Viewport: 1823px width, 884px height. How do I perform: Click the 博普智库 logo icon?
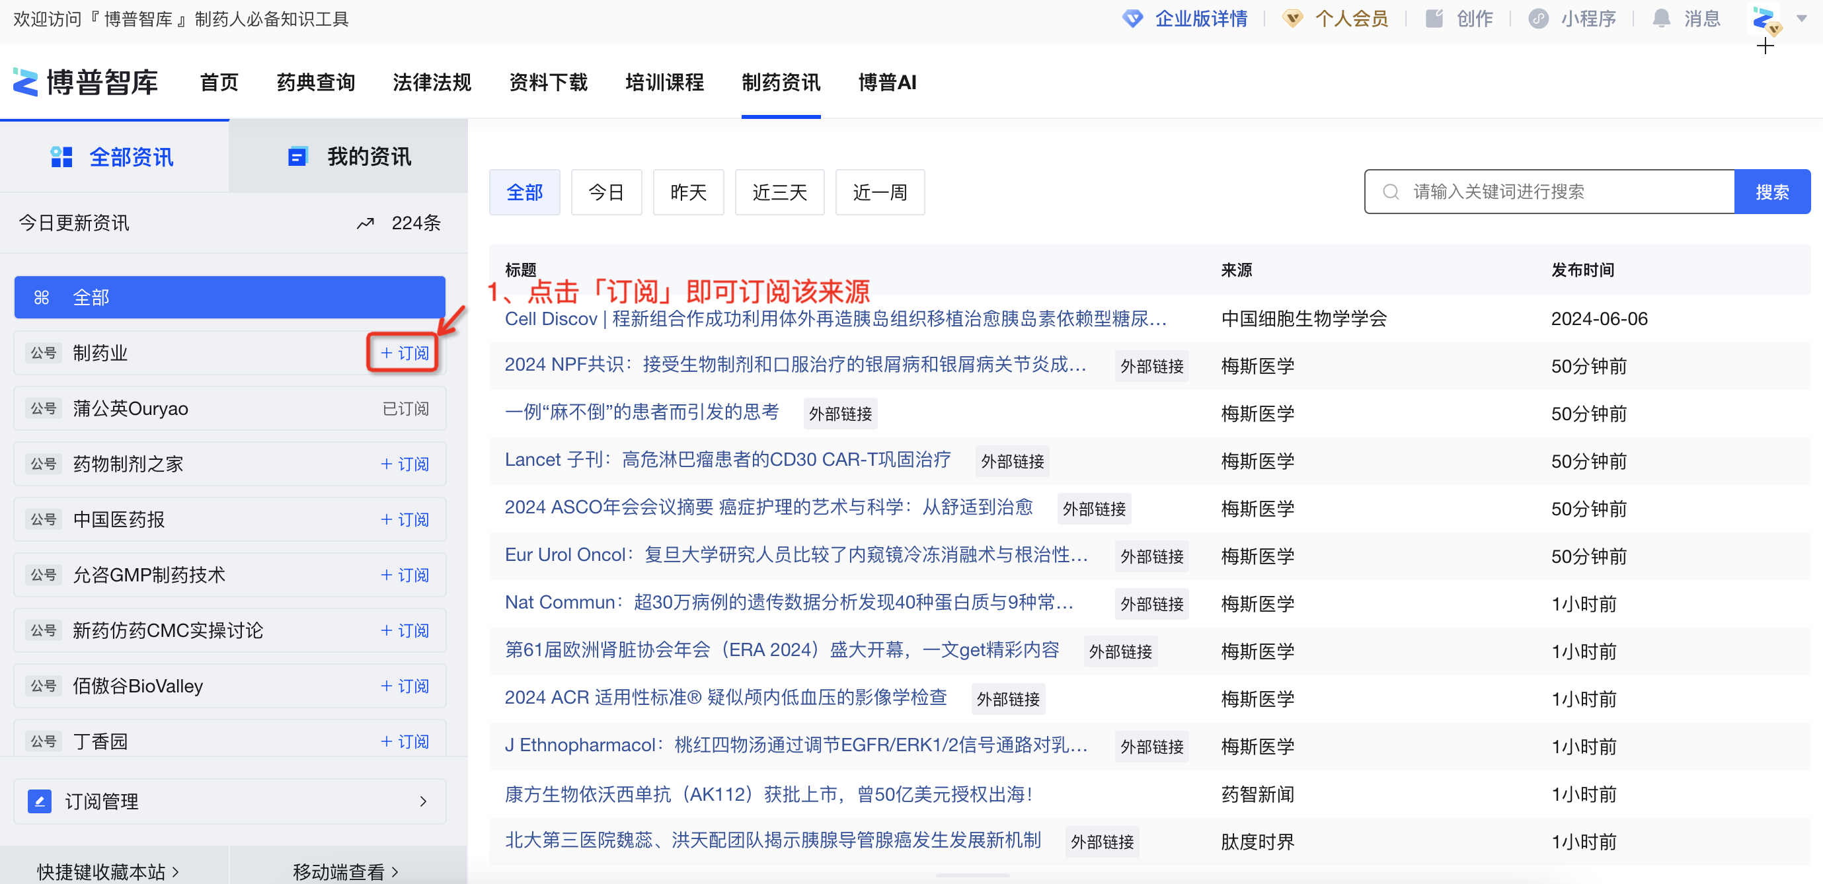[x=26, y=82]
